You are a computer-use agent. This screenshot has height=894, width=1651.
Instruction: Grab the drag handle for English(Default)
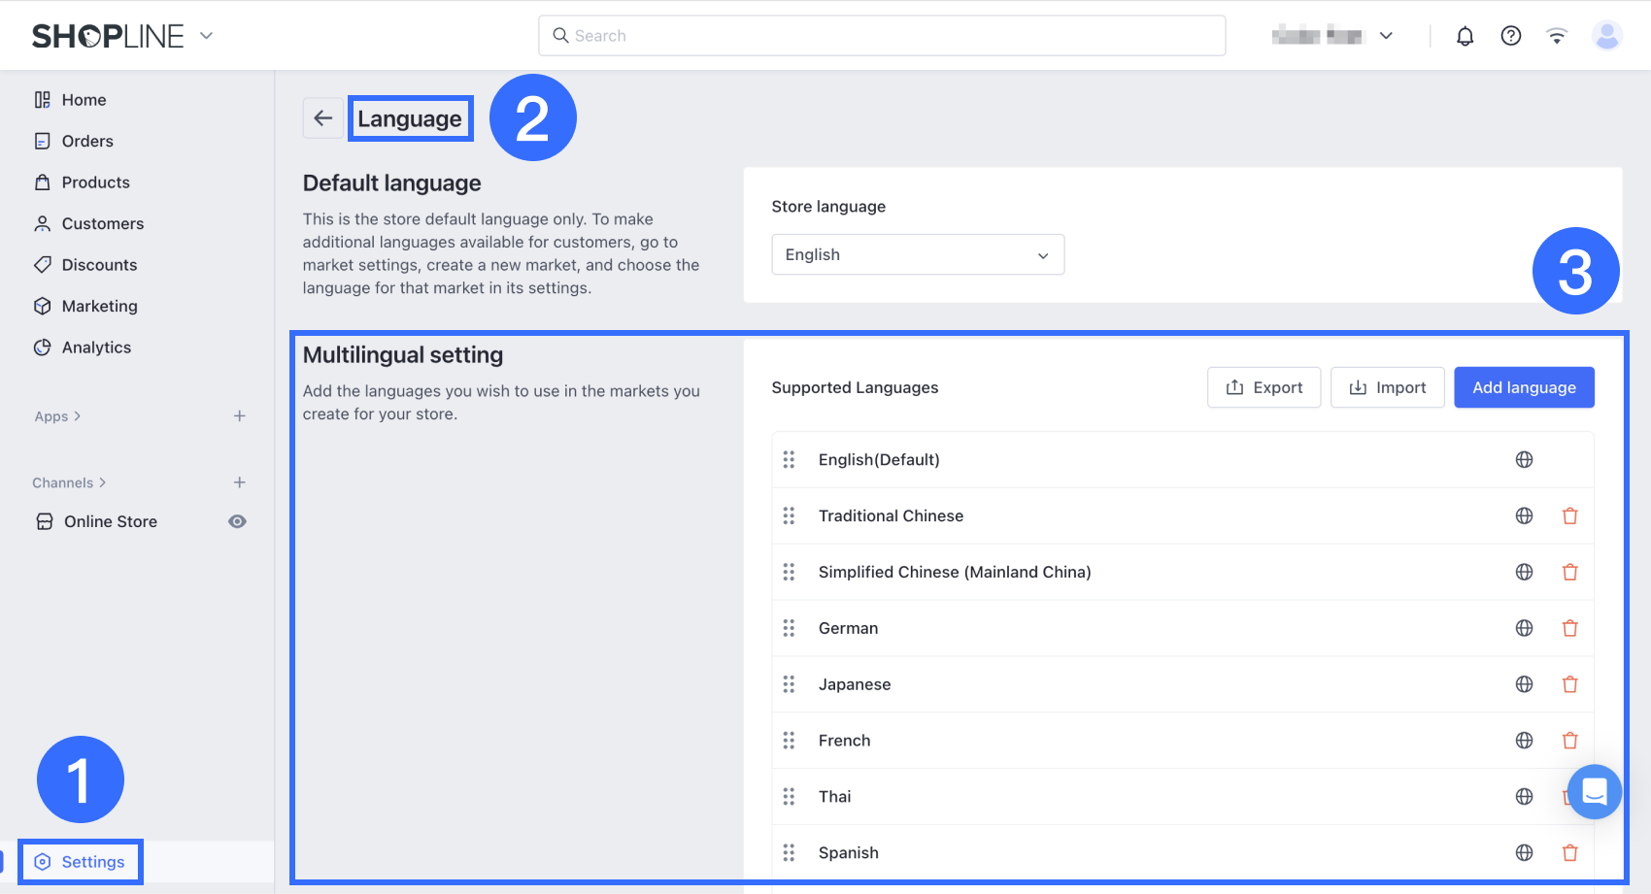tap(789, 460)
